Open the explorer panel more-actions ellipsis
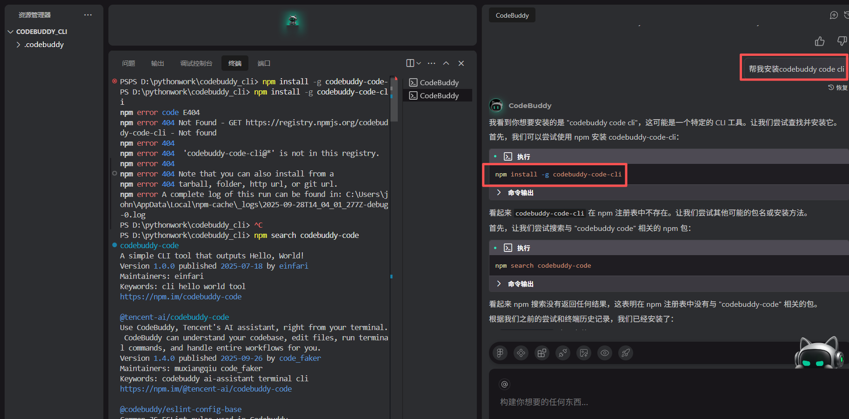Viewport: 849px width, 419px height. 88,15
